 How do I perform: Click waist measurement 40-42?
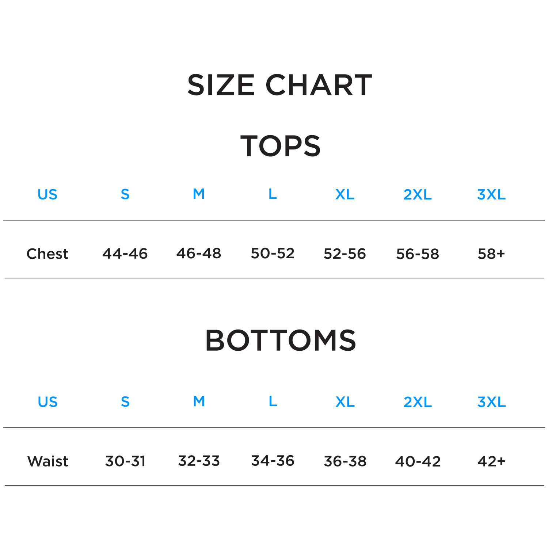(x=418, y=461)
